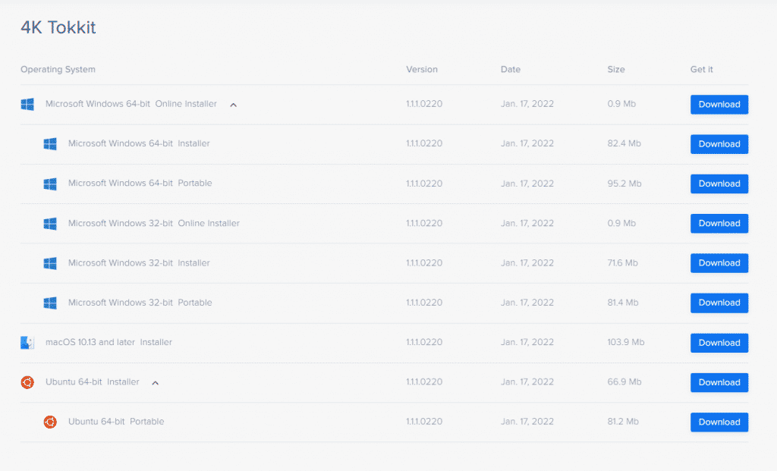Click version 1.1.1.0220 in macOS row
Screen dimensions: 777x471
click(x=424, y=342)
